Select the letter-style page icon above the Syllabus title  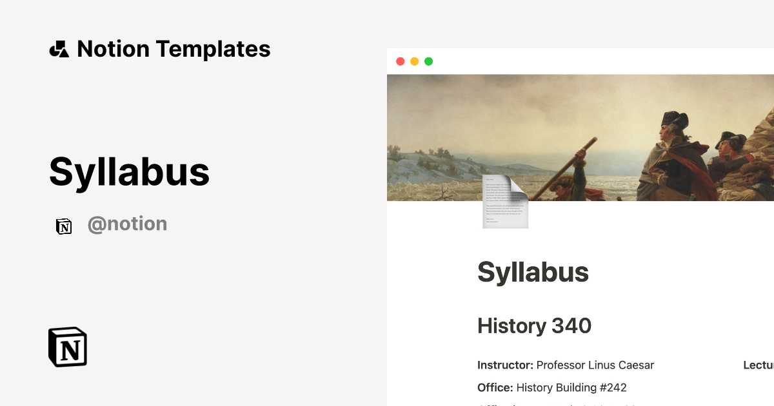click(505, 202)
